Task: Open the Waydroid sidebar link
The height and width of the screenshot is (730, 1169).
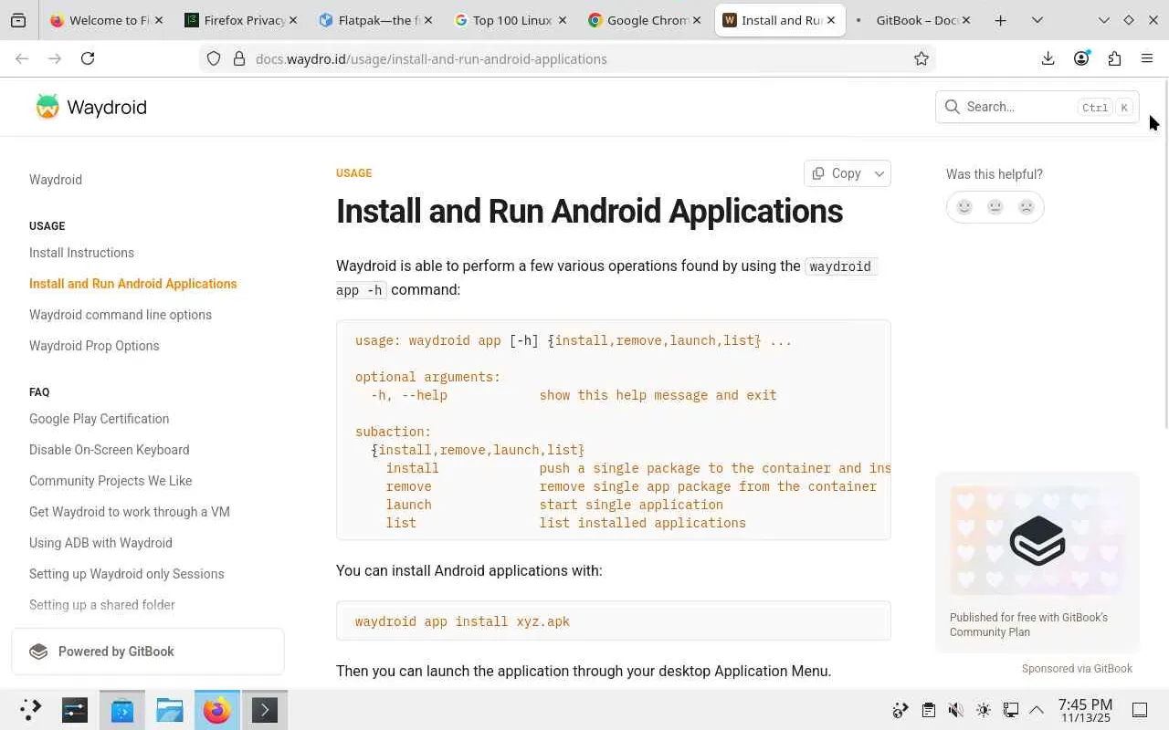Action: 56,180
